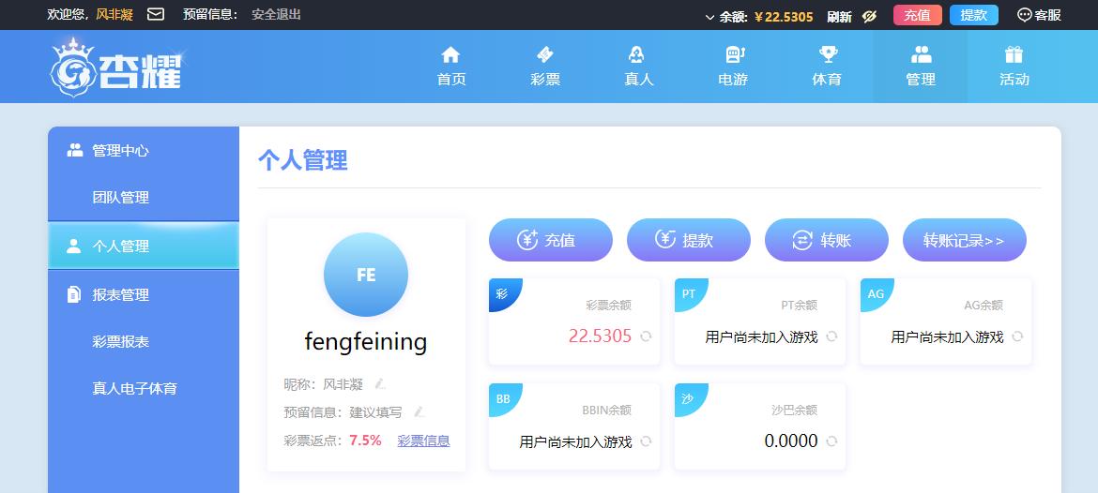Click the 7.5% rebate value
This screenshot has height=493, width=1098.
point(366,441)
